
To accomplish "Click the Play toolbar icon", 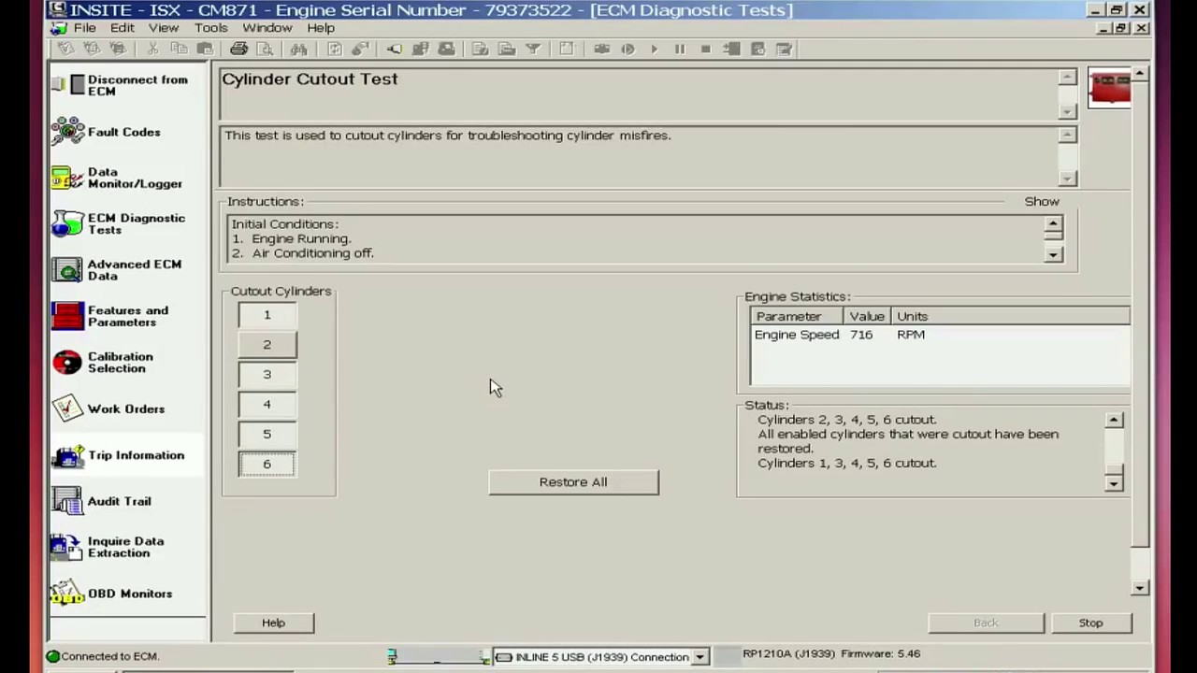I will point(654,49).
